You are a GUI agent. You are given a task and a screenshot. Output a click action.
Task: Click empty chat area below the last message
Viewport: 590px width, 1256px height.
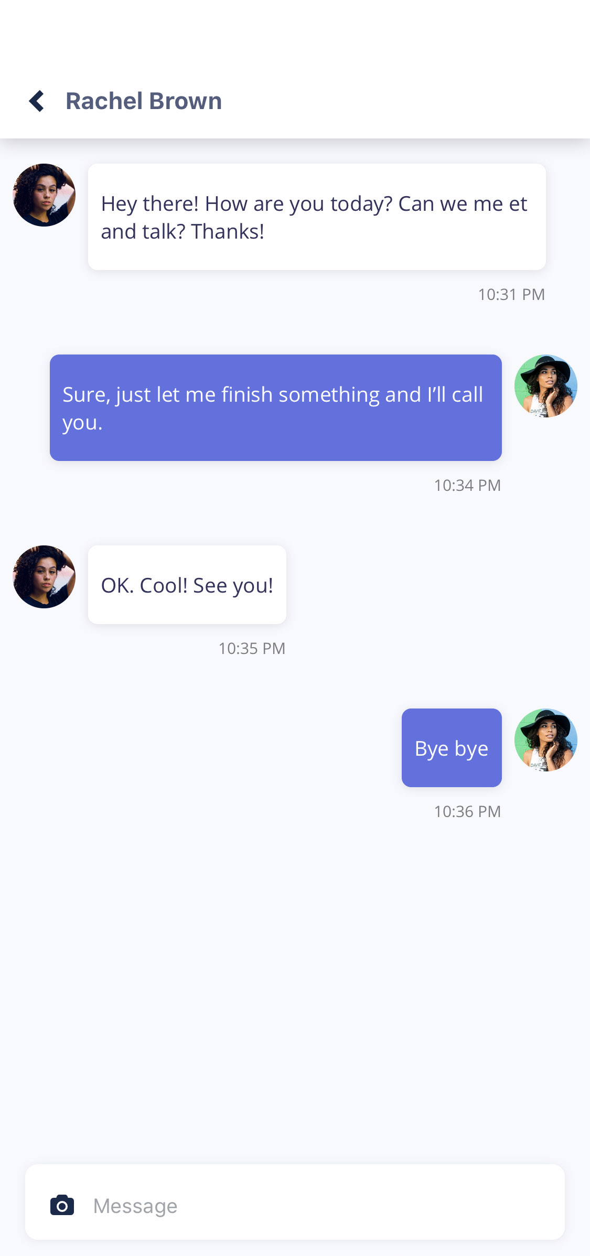pyautogui.click(x=295, y=986)
